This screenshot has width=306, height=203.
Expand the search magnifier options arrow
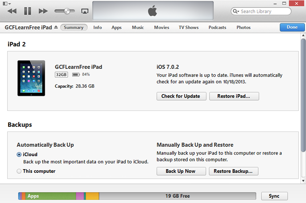pos(236,11)
